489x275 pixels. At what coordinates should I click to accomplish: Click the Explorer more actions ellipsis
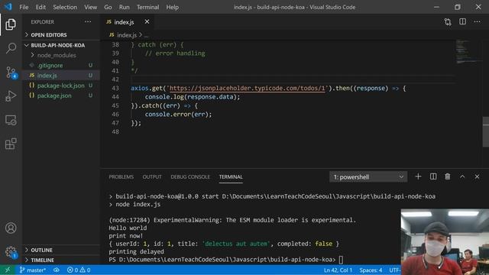pos(88,22)
